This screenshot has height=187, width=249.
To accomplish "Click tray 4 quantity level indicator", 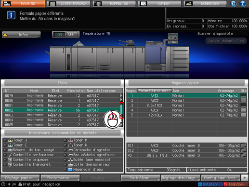I will point(243,110).
